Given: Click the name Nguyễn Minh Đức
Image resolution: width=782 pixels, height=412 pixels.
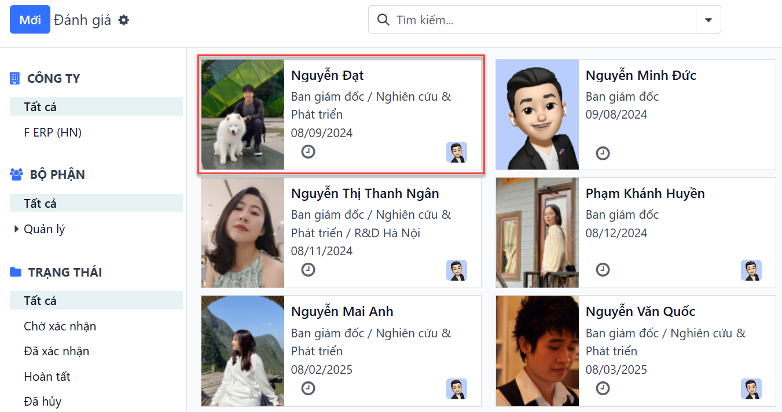Looking at the screenshot, I should pos(641,76).
